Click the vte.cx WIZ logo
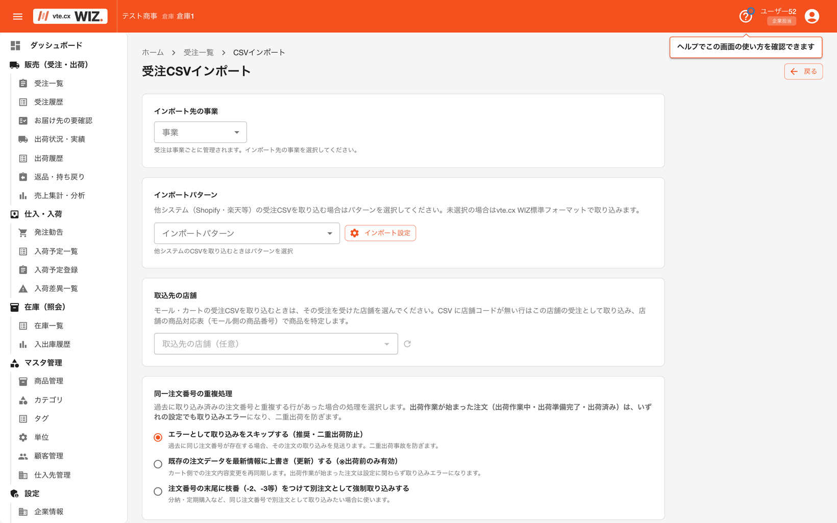Image resolution: width=837 pixels, height=523 pixels. [x=70, y=16]
